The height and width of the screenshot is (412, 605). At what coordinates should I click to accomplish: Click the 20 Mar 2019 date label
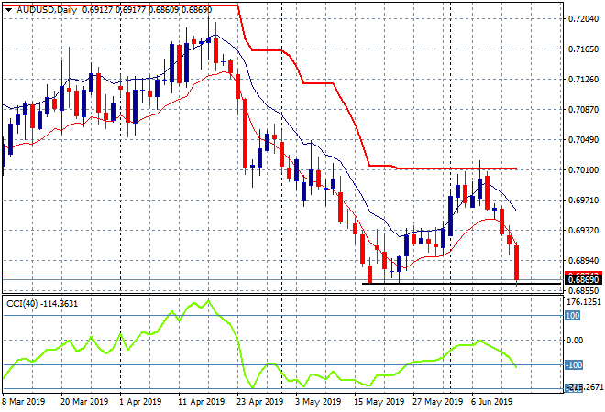click(84, 402)
